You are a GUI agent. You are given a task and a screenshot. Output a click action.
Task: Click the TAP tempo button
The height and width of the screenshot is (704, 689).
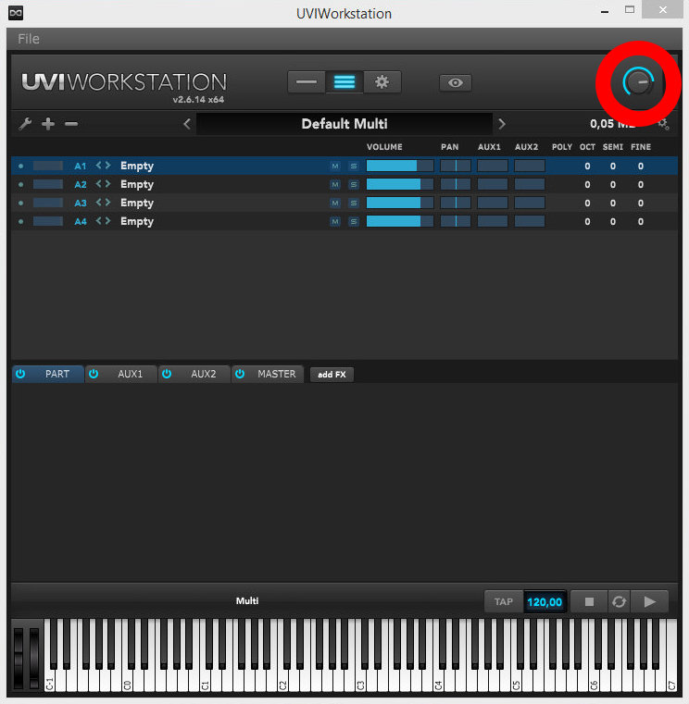pos(504,601)
